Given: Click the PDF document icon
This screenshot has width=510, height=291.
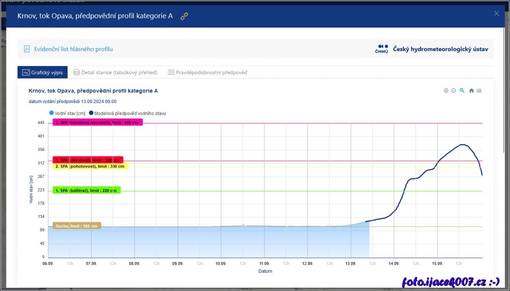Looking at the screenshot, I should pos(27,49).
